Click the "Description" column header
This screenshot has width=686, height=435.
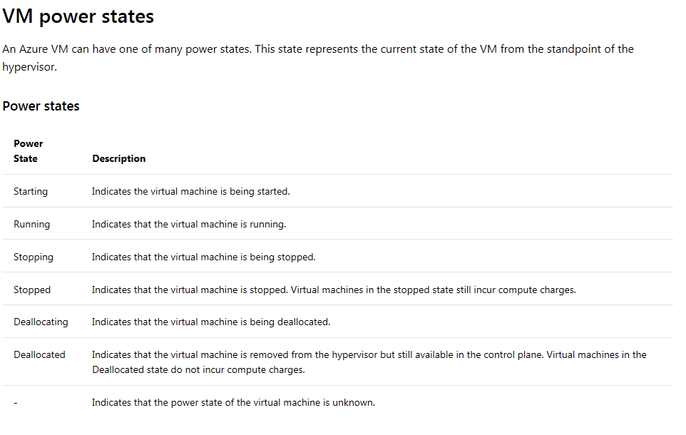pos(118,158)
